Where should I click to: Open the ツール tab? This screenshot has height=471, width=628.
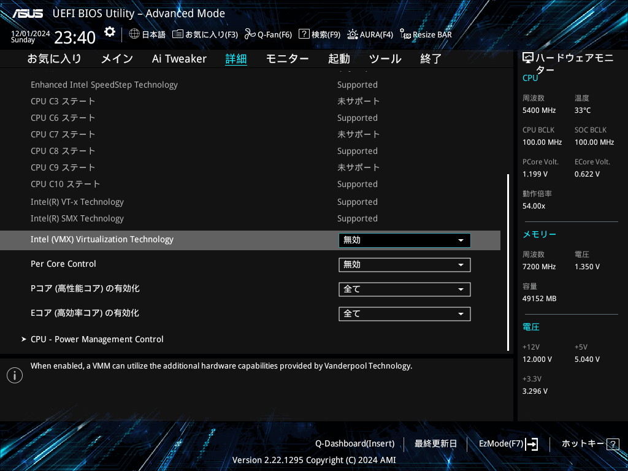(x=385, y=58)
